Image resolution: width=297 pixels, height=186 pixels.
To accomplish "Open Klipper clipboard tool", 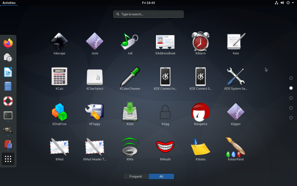I will [x=236, y=114].
